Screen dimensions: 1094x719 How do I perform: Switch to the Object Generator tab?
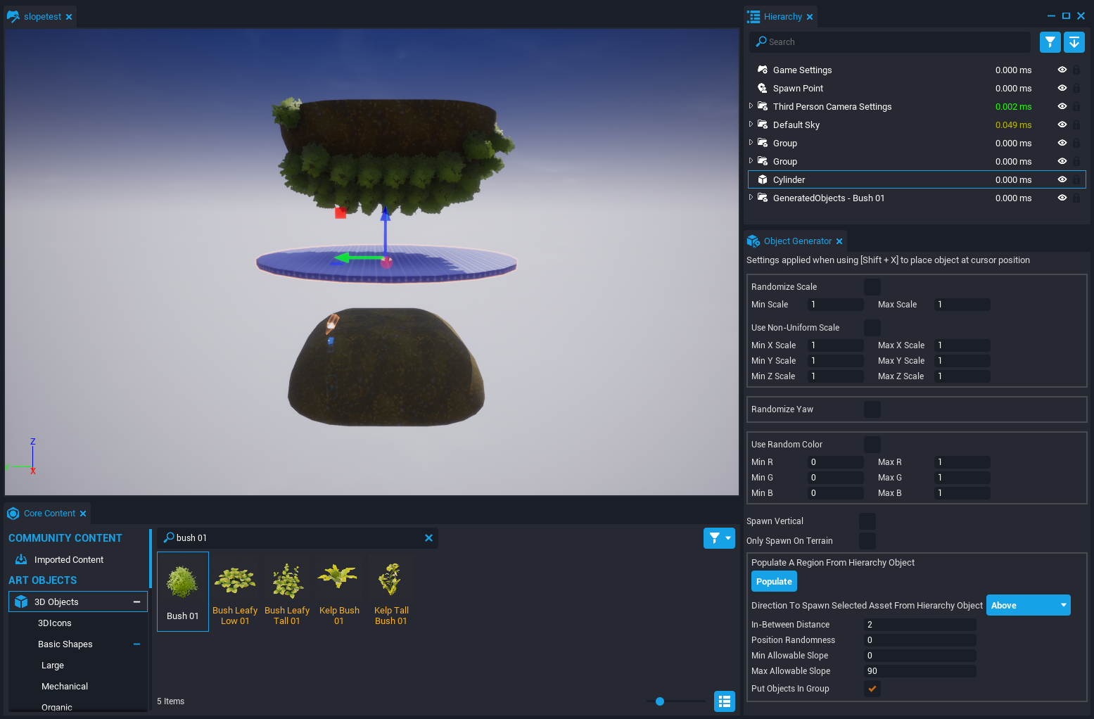click(797, 241)
